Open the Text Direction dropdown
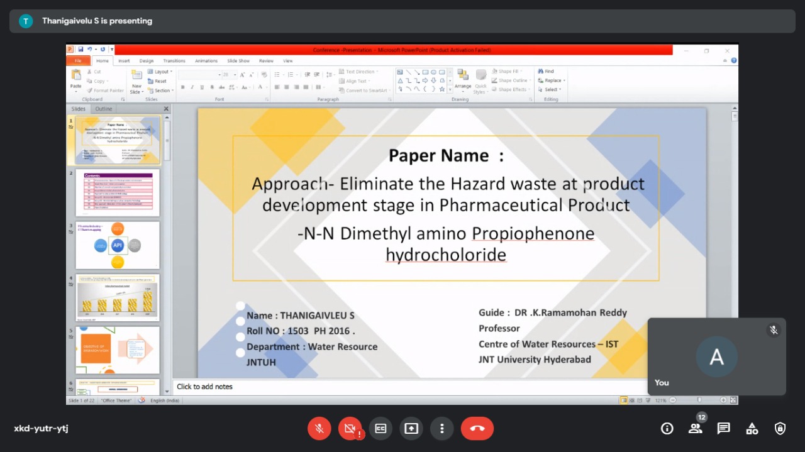Image resolution: width=805 pixels, height=452 pixels. (358, 72)
